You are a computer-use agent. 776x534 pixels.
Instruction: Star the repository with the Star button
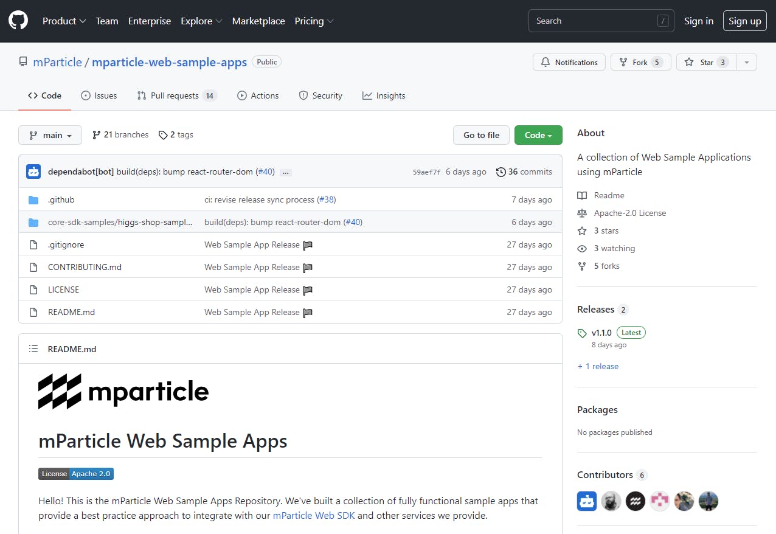coord(707,62)
